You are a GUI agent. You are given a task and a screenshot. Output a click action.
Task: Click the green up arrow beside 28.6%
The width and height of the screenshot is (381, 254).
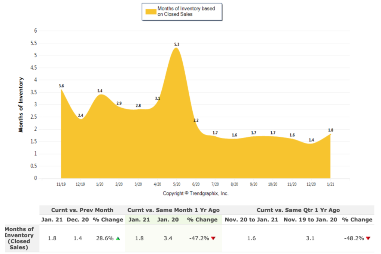pos(119,238)
